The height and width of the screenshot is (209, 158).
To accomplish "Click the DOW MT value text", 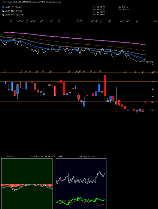I will (x=13, y=11).
